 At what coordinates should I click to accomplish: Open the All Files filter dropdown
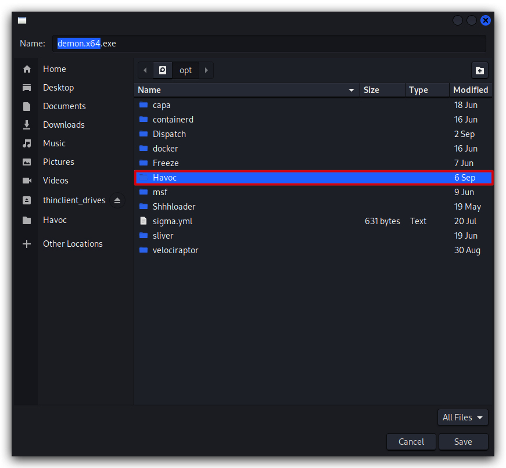[462, 417]
